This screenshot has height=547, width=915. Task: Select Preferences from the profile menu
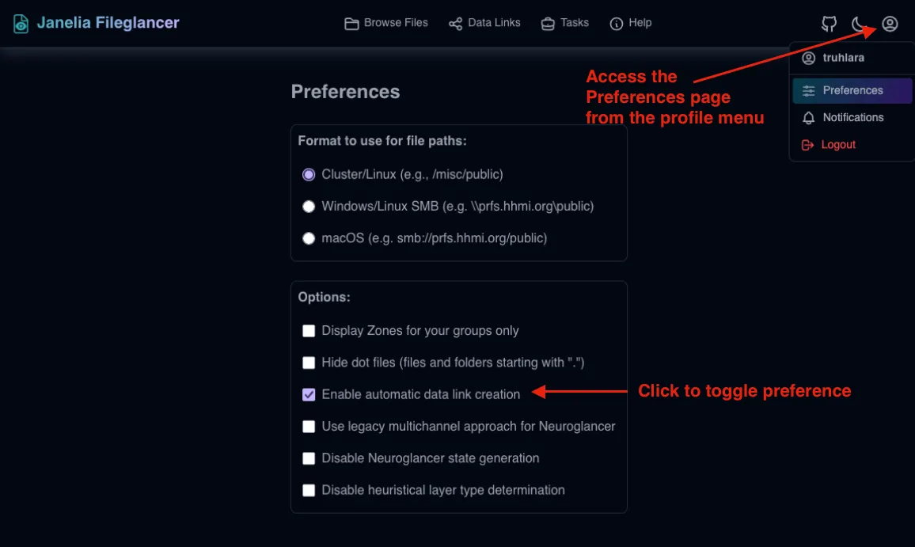pos(852,90)
